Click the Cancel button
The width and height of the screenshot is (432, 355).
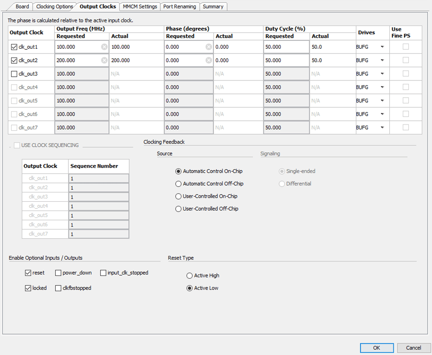pos(413,348)
